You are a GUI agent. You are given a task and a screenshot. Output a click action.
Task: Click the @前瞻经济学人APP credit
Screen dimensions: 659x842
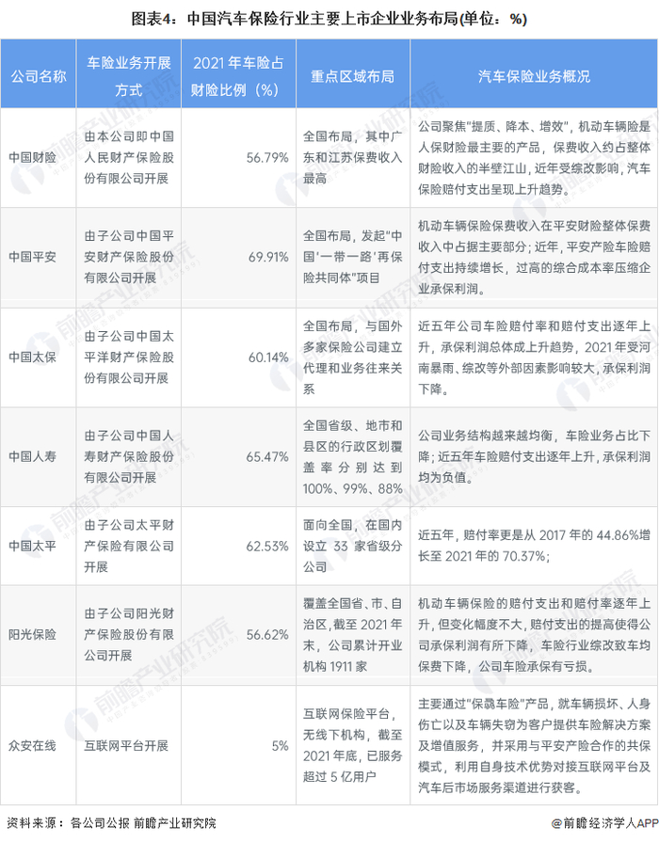[x=604, y=822]
